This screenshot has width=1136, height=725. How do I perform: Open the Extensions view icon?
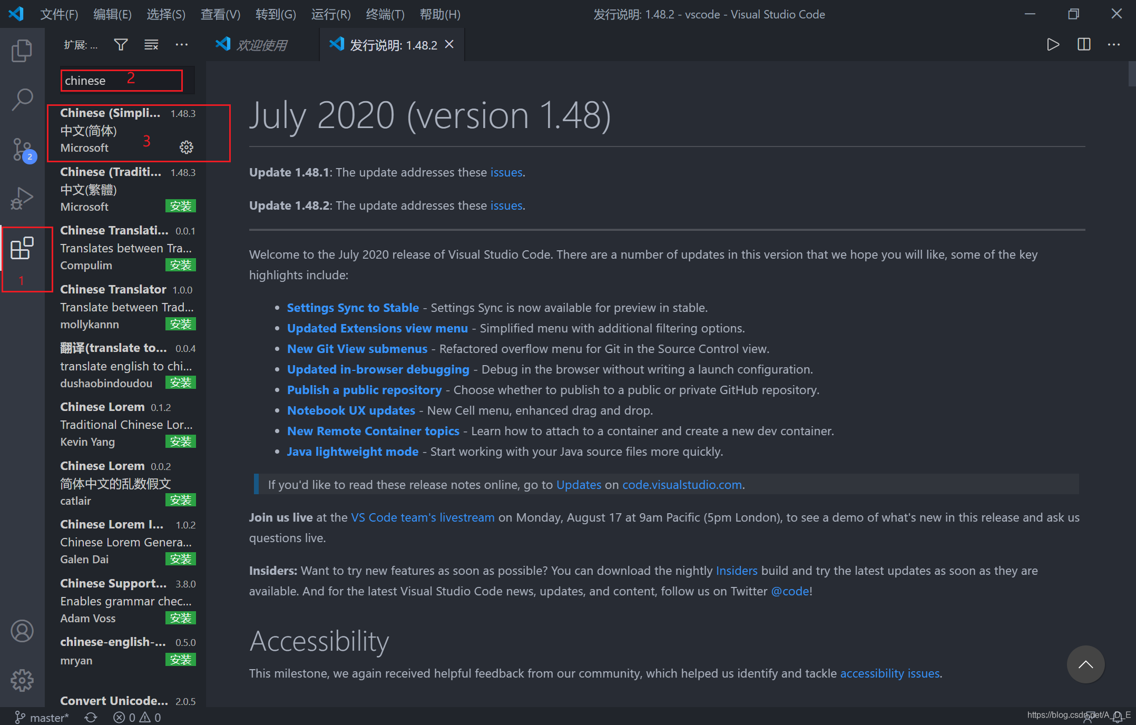[x=22, y=248]
